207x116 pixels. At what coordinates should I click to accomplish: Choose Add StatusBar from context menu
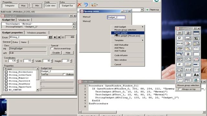128,45
